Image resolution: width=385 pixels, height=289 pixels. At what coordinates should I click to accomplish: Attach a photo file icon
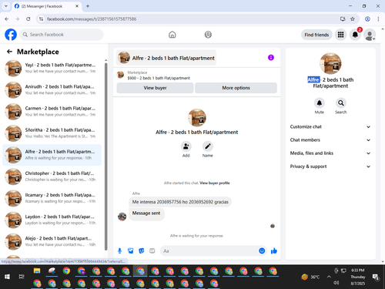[x=131, y=250]
